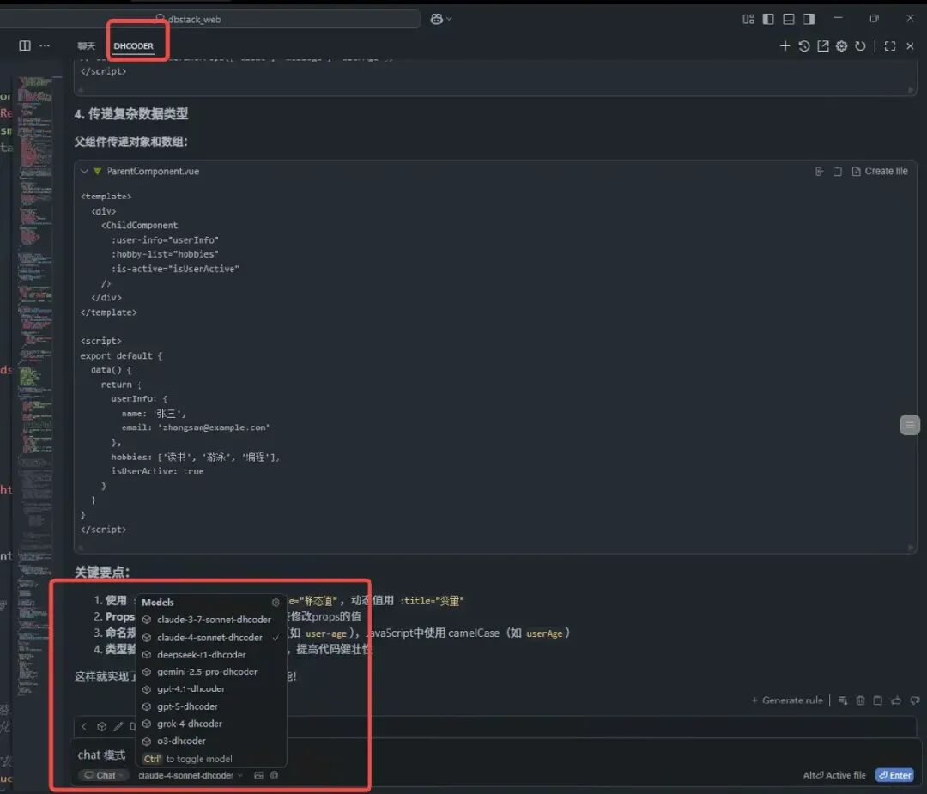Screen dimensions: 927x794
Task: Click the inline code userAge
Action: [544, 633]
